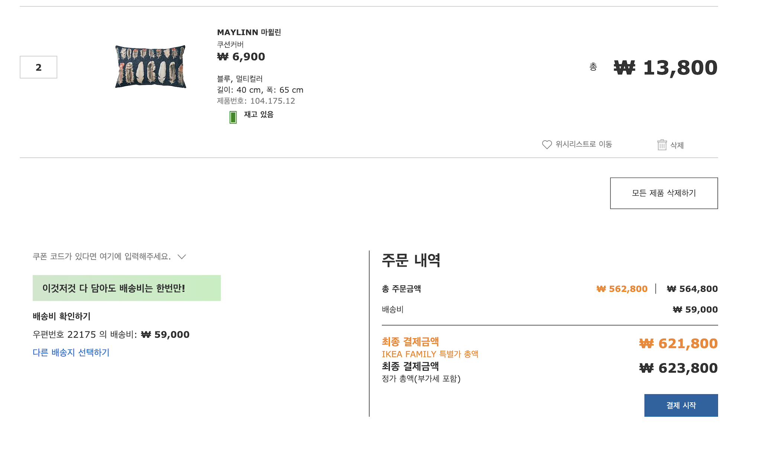The image size is (767, 449).
Task: Click the 재고 있음 stock label
Action: tap(259, 114)
